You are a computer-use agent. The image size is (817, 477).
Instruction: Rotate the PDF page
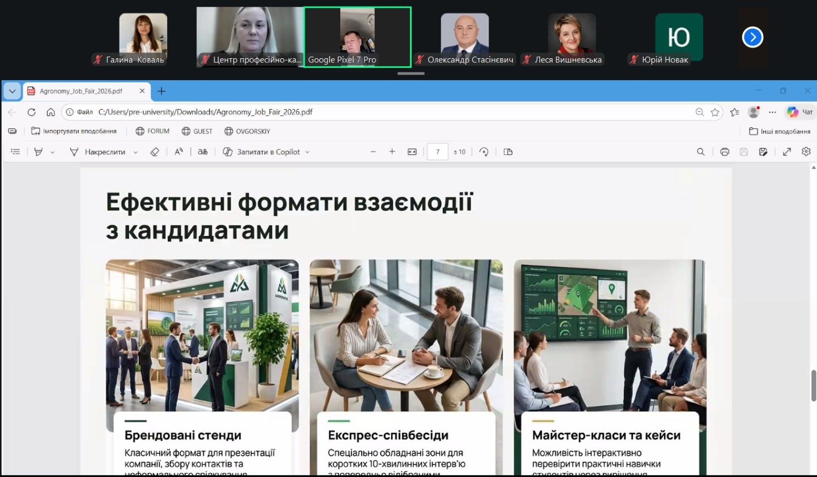pyautogui.click(x=484, y=152)
